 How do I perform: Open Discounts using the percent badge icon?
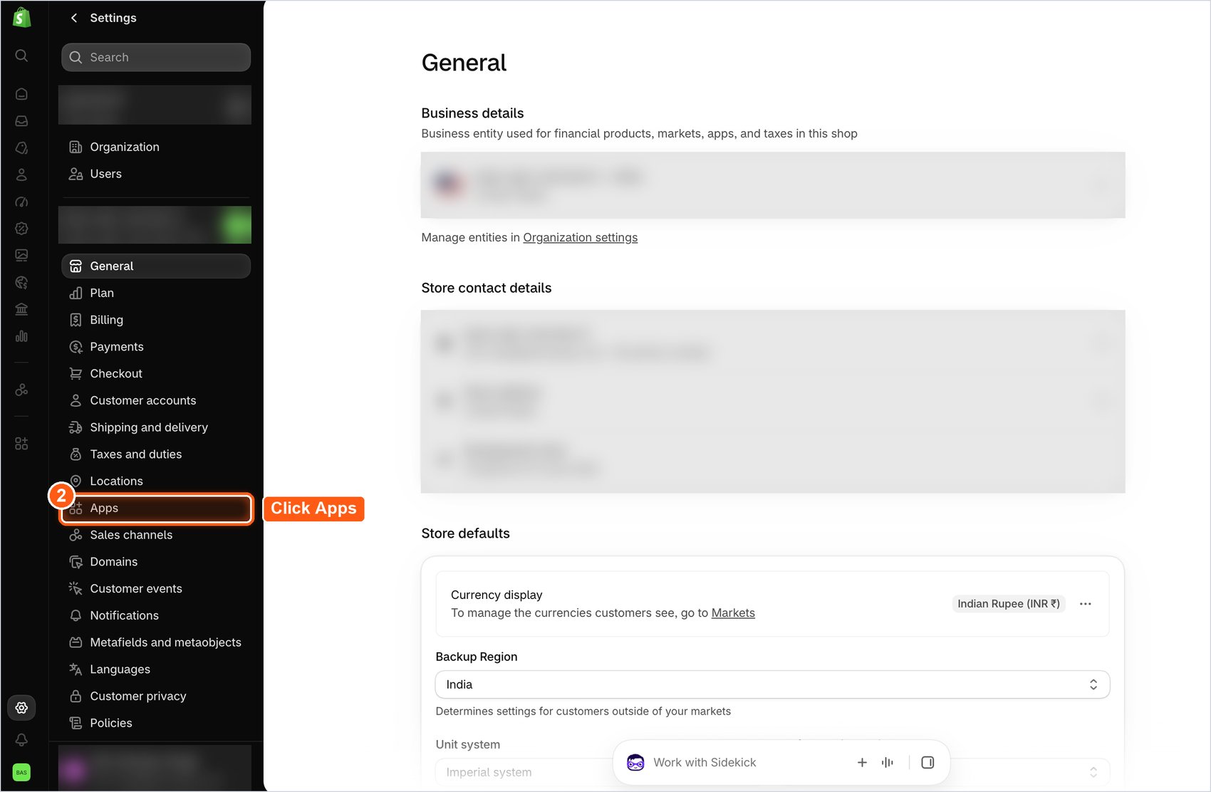[21, 229]
